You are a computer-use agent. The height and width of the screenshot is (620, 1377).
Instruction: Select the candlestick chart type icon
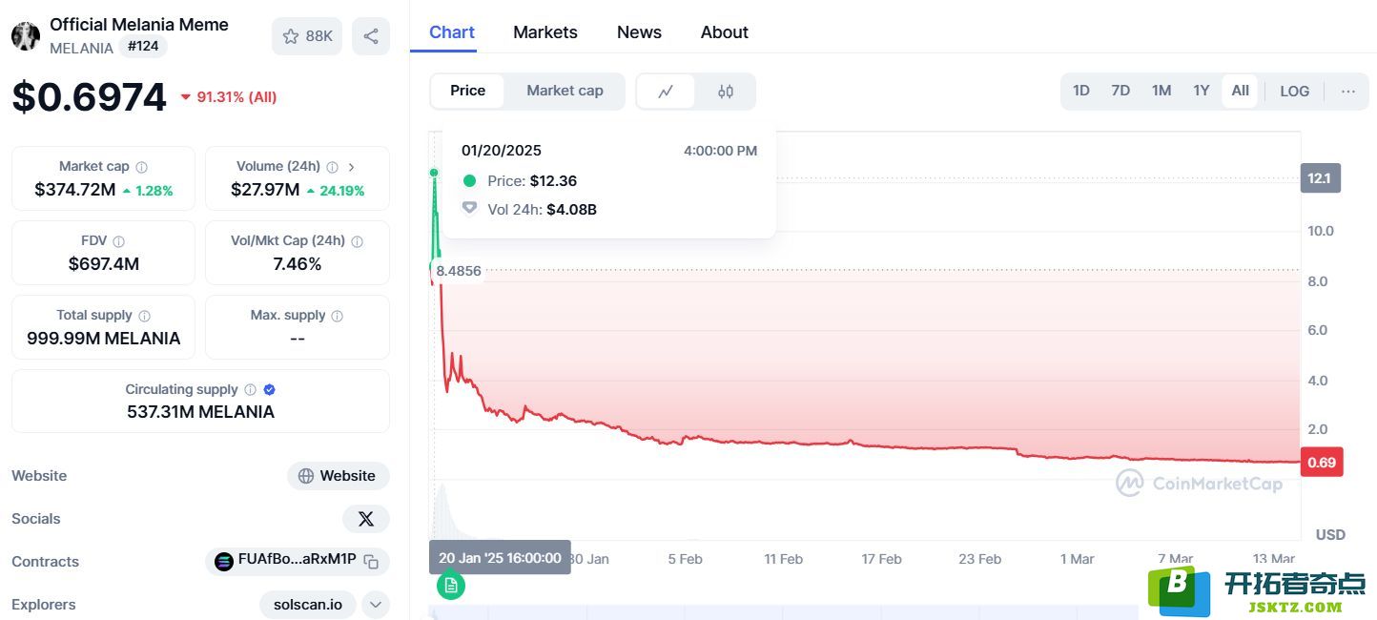tap(726, 92)
